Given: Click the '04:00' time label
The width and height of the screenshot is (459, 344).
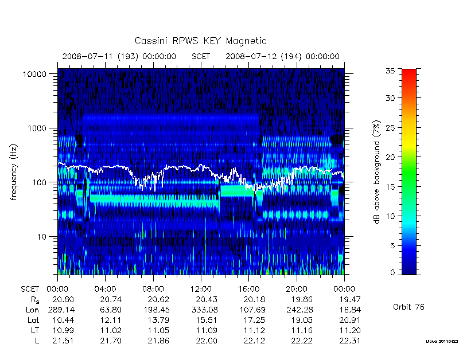Looking at the screenshot, I should [x=105, y=290].
